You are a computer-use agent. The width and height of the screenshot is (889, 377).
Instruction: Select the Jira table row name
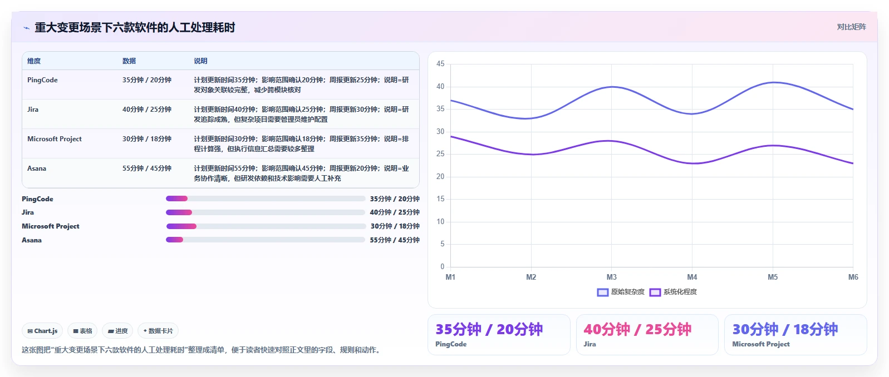33,110
